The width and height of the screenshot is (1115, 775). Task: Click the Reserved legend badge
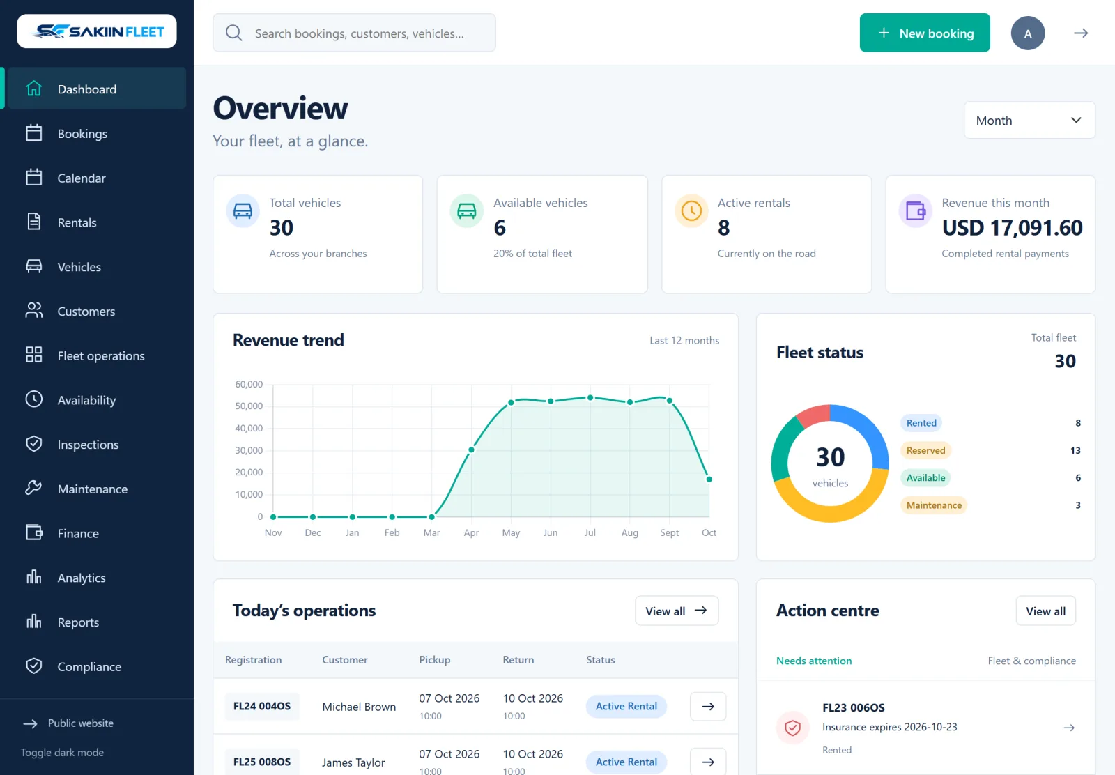point(925,450)
